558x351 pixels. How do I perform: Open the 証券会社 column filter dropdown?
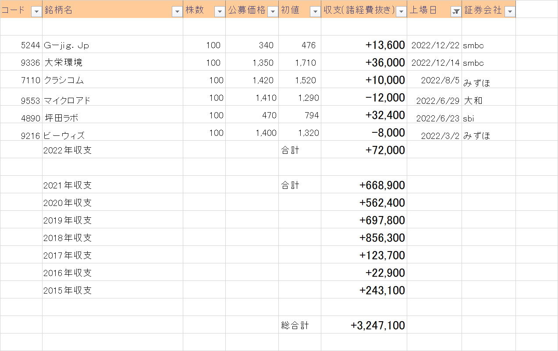(x=509, y=12)
